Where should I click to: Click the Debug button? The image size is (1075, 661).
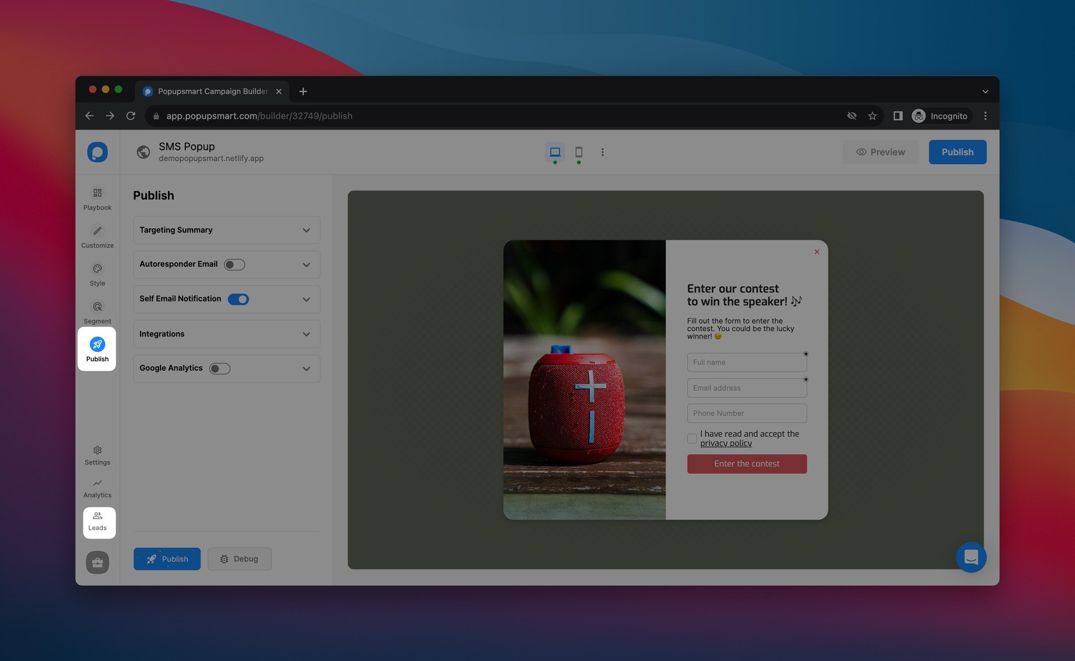pyautogui.click(x=239, y=559)
